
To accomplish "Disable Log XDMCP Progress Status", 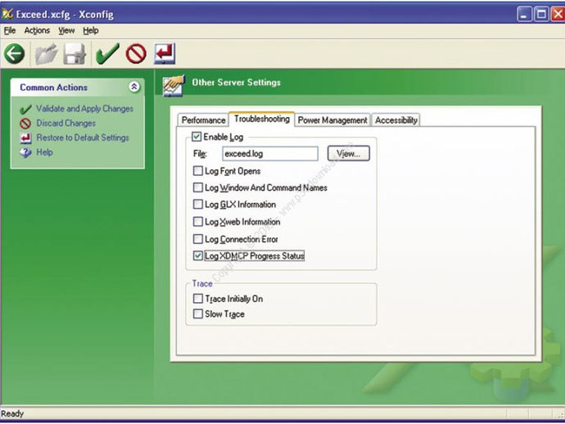I will tap(198, 255).
